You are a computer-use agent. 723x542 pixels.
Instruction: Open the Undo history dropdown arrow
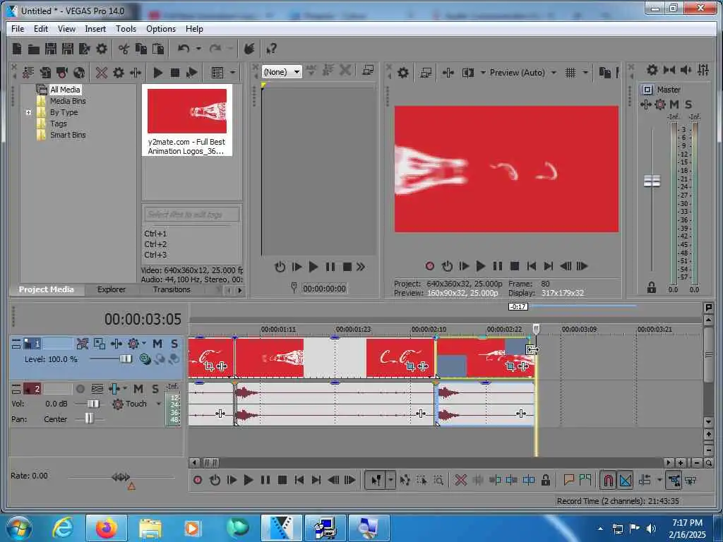point(198,49)
